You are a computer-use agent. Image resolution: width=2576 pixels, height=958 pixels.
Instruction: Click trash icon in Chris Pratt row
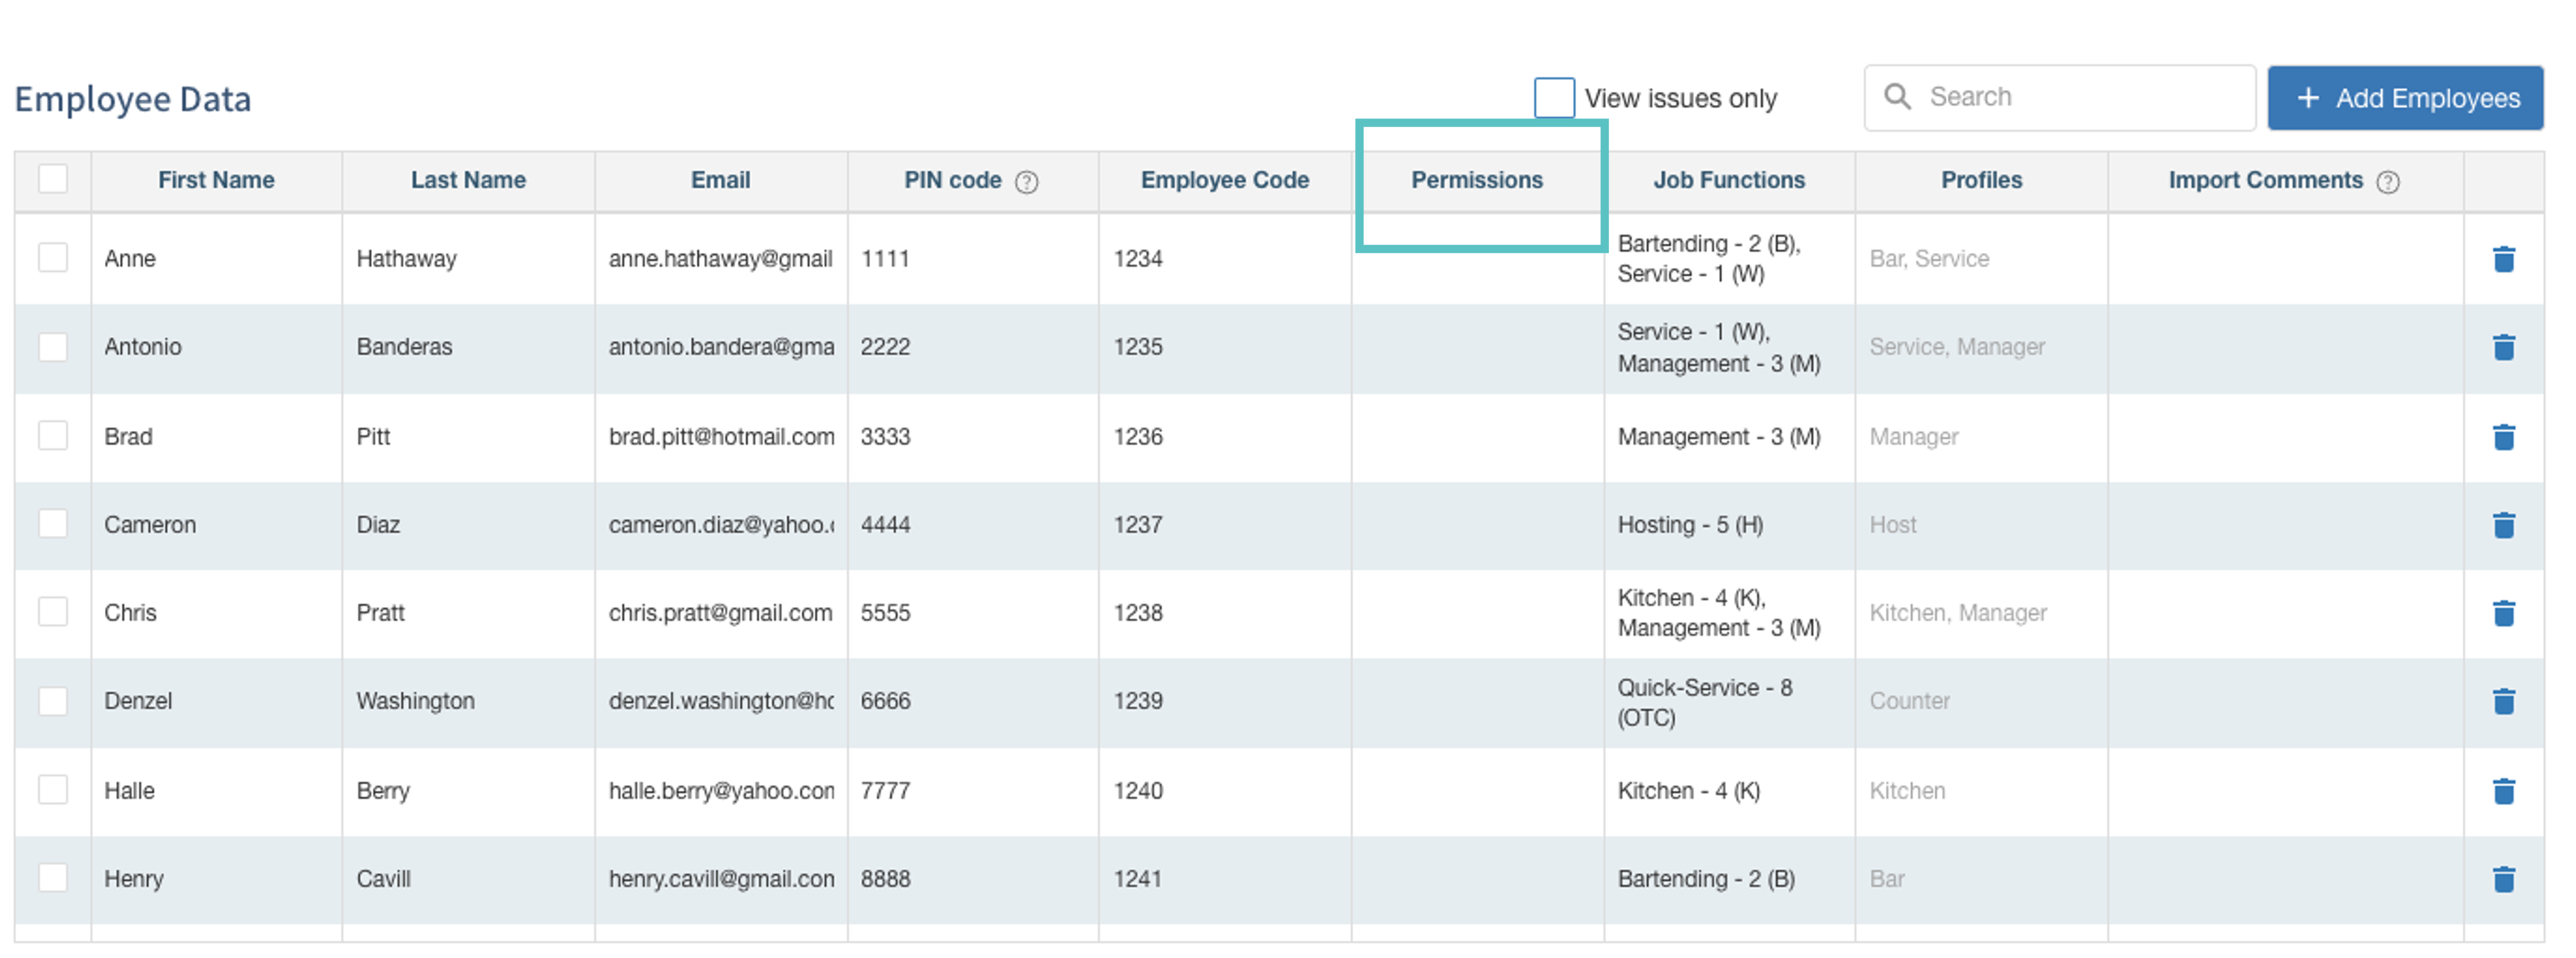(x=2503, y=613)
